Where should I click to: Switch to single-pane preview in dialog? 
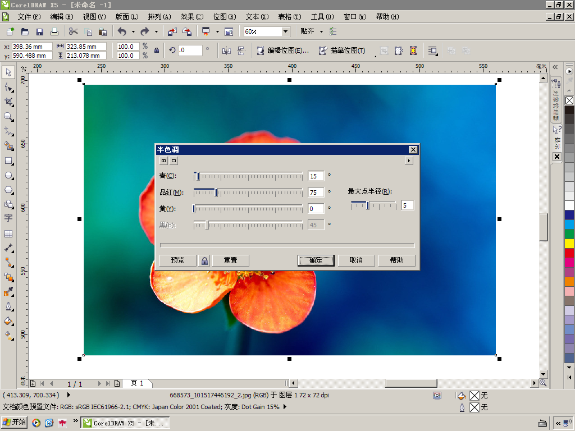click(174, 161)
